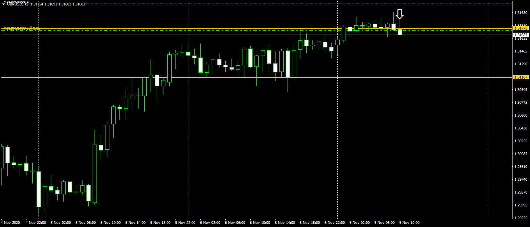Click the 1.30945 price scale label
This screenshot has width=530, height=227.
[521, 89]
